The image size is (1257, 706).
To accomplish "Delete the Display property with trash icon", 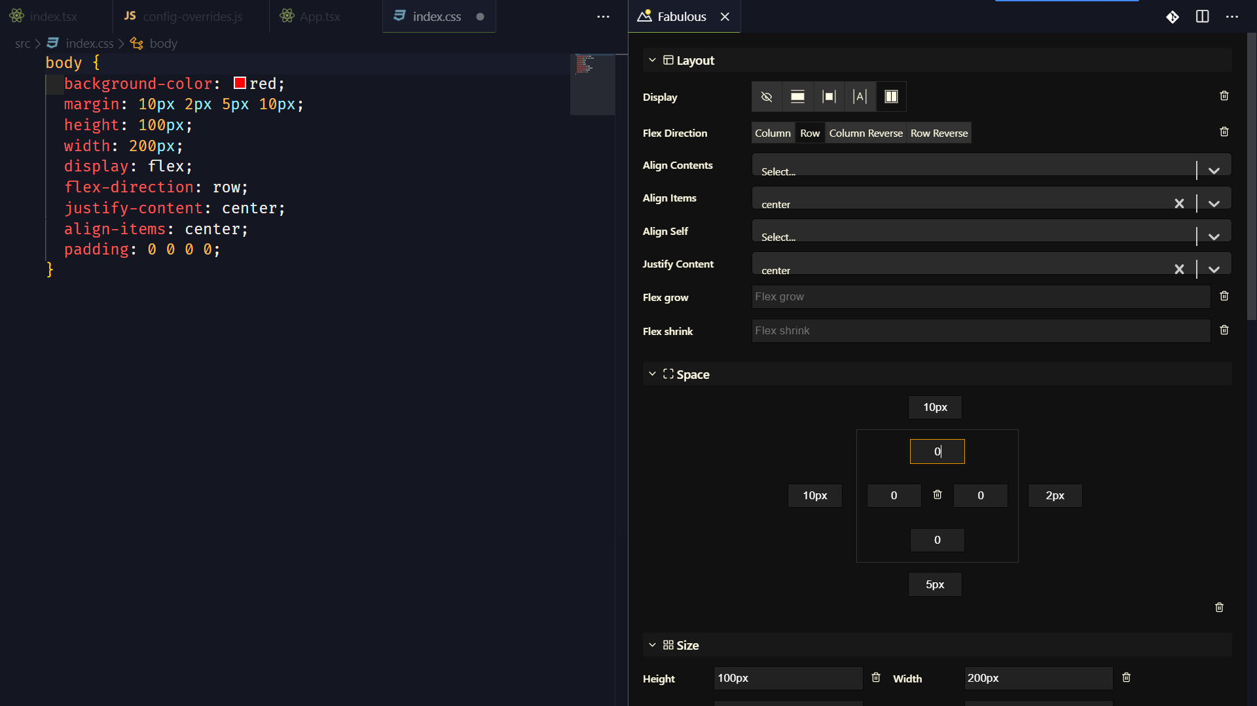I will [x=1224, y=96].
